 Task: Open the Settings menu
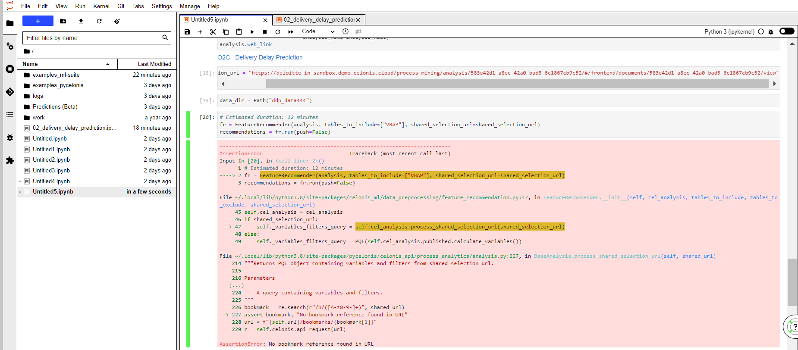[x=162, y=6]
